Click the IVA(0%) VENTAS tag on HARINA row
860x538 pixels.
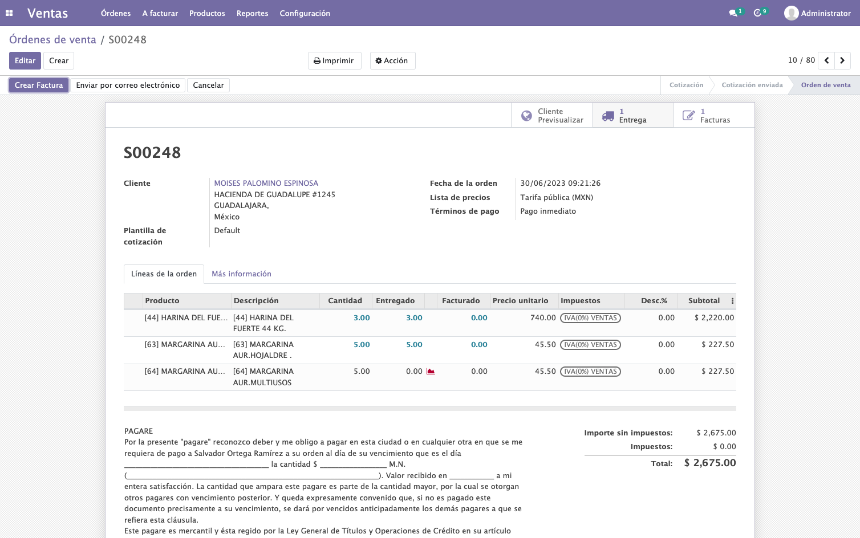tap(590, 318)
